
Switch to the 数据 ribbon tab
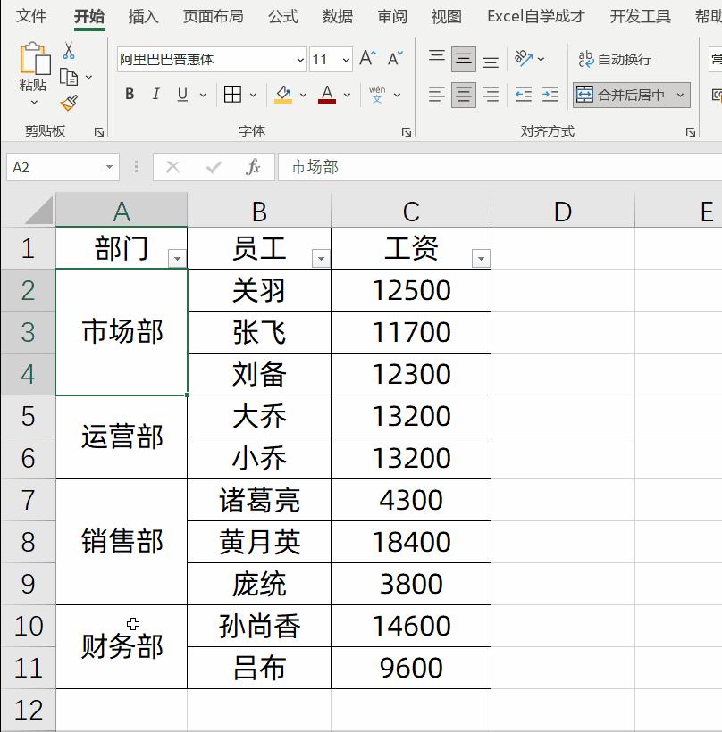pos(335,16)
